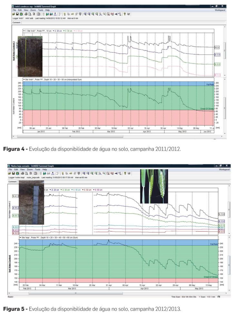Click jump-to-end arrow icon in Nulox beja toolbar
This screenshot has width=236, height=318.
coord(116,174)
